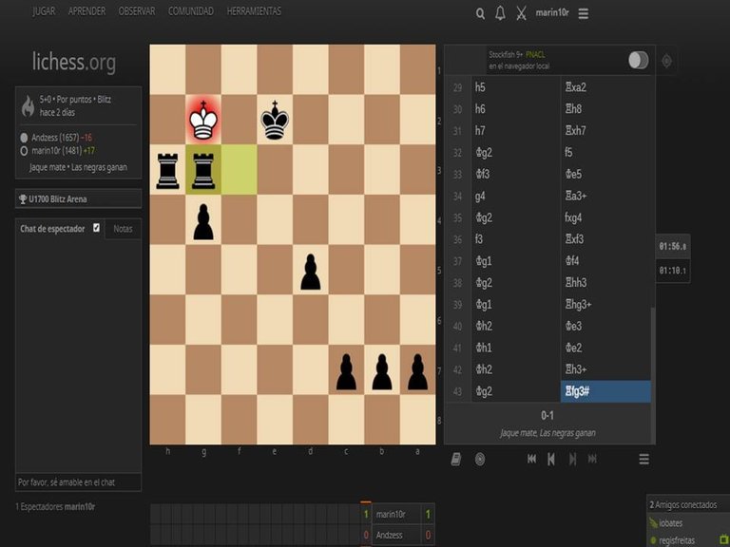Click the practice target icon below moves
730x547 pixels.
pos(479,459)
